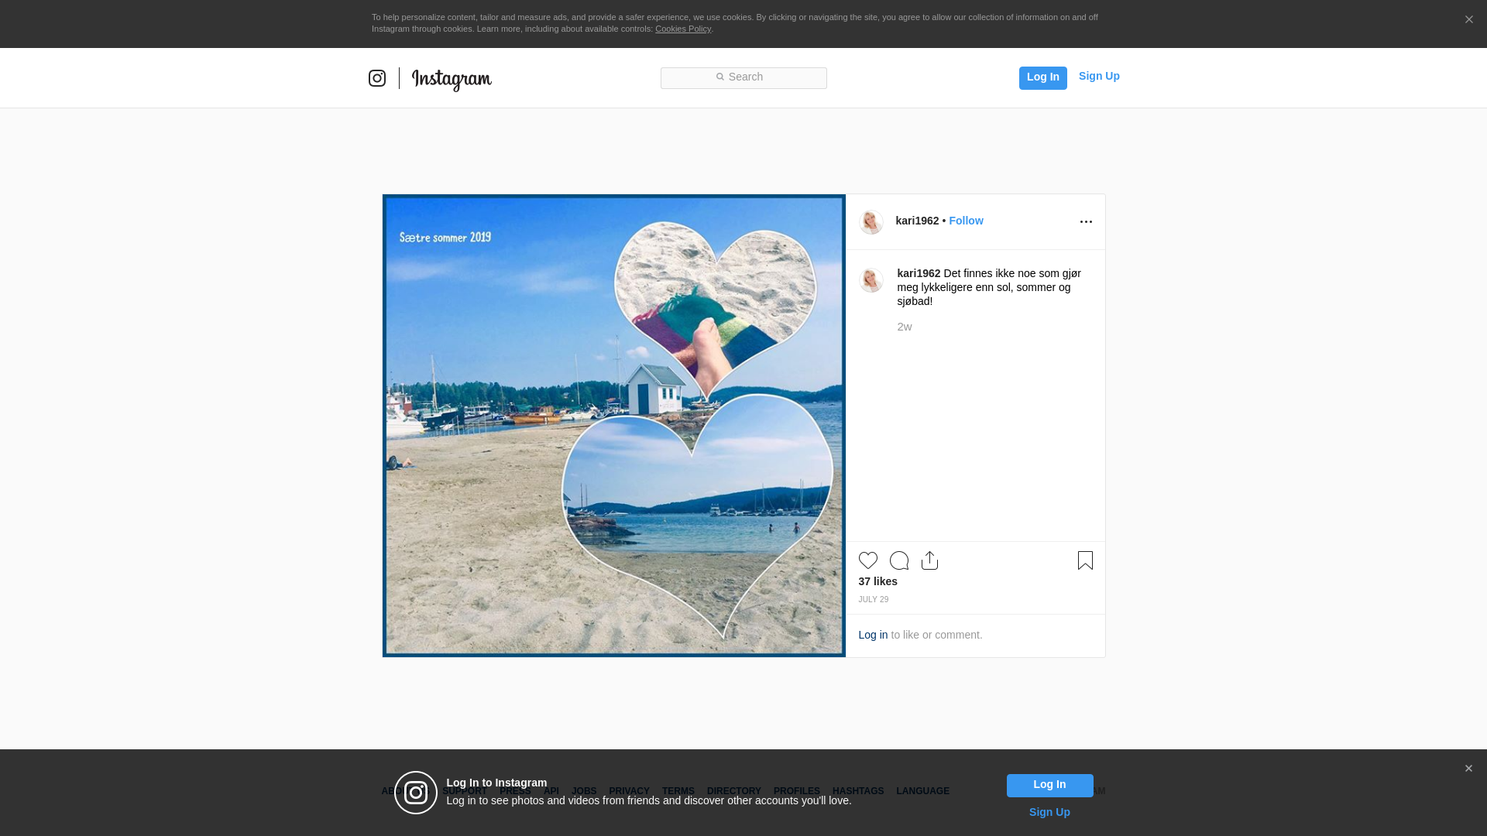This screenshot has height=836, width=1487.
Task: Open the DIRECTORY footer link
Action: tap(734, 791)
